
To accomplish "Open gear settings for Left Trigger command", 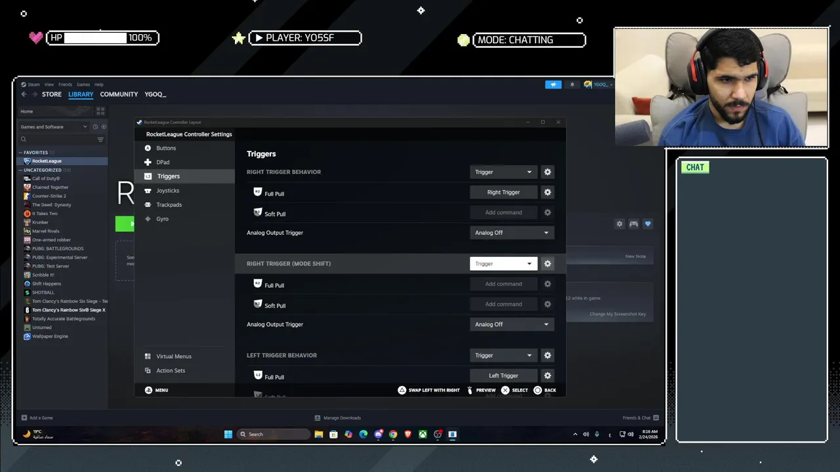I will coord(547,376).
